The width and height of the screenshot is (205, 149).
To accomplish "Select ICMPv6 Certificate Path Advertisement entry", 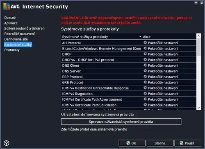I will pyautogui.click(x=92, y=99).
